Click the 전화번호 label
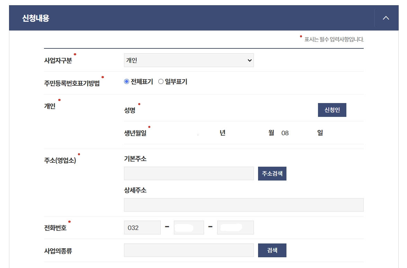Viewport: 407px width, 268px height. [x=55, y=228]
